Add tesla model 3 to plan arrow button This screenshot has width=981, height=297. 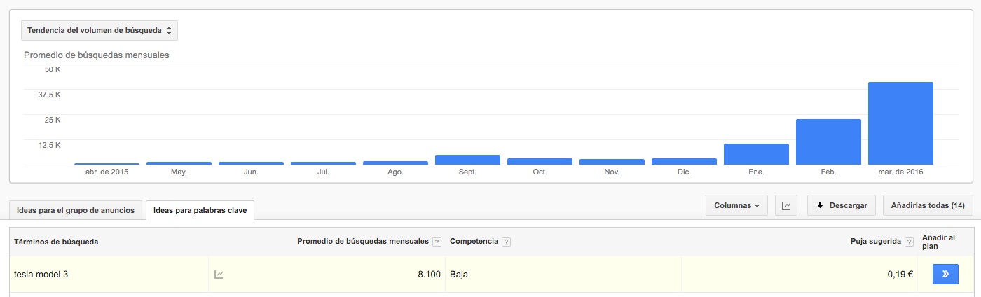(945, 274)
